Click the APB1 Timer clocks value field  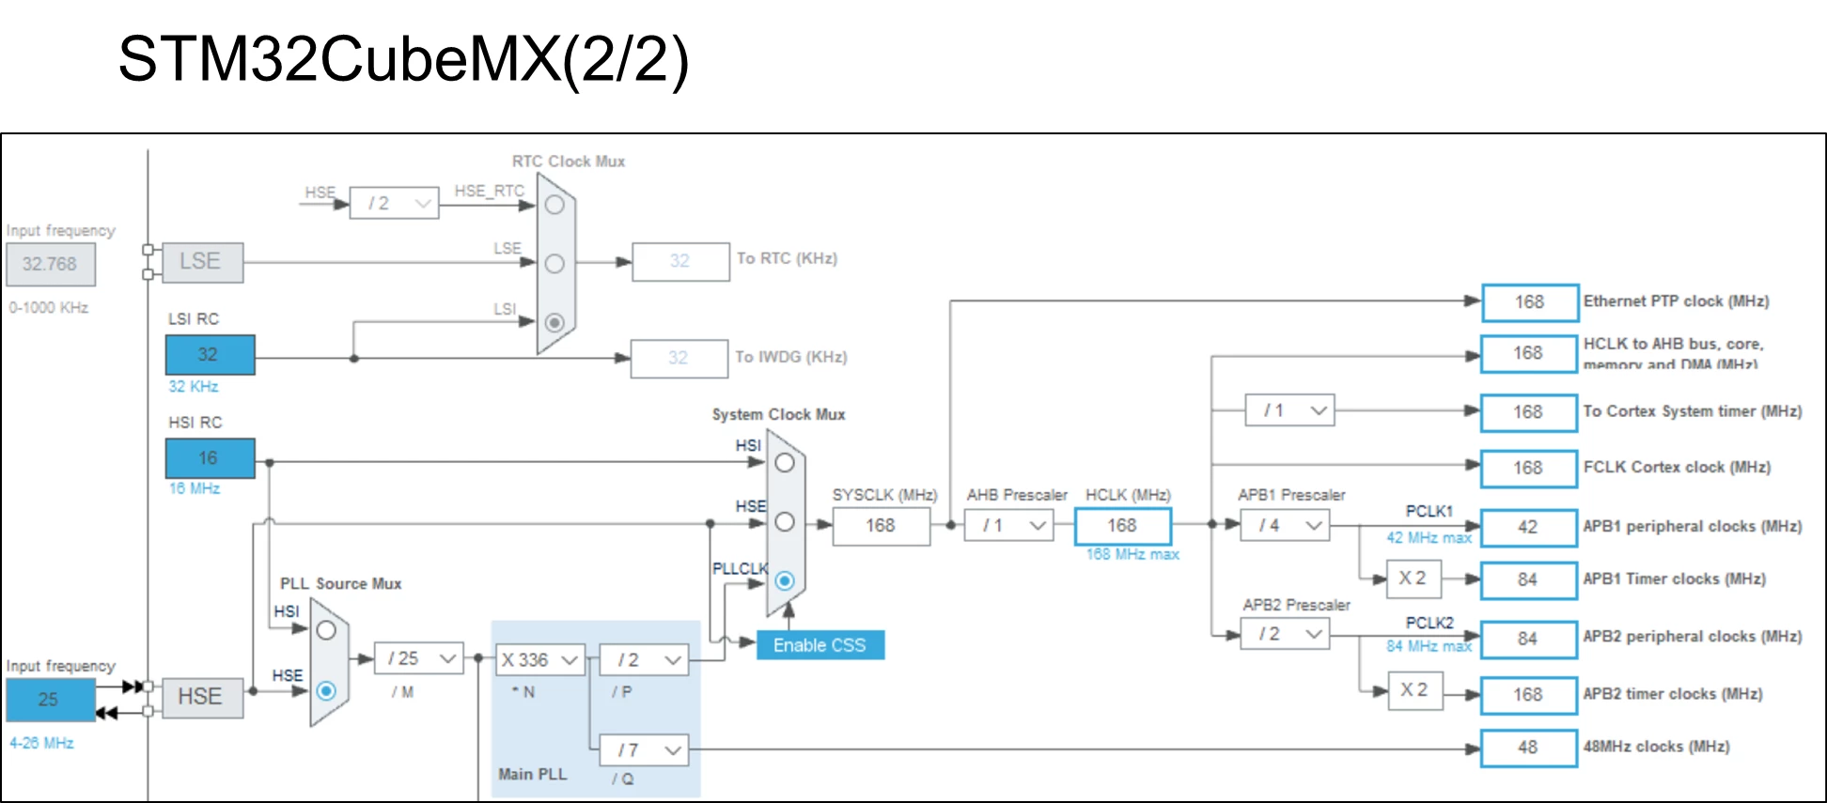click(x=1529, y=580)
